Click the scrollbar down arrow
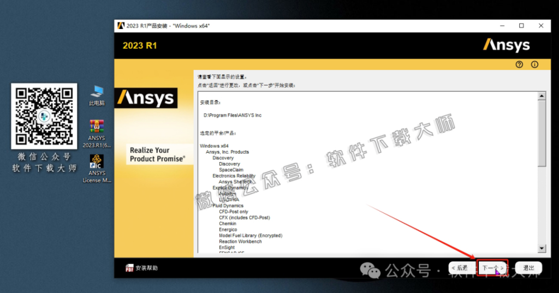Viewport: 559px width, 293px height. [542, 248]
